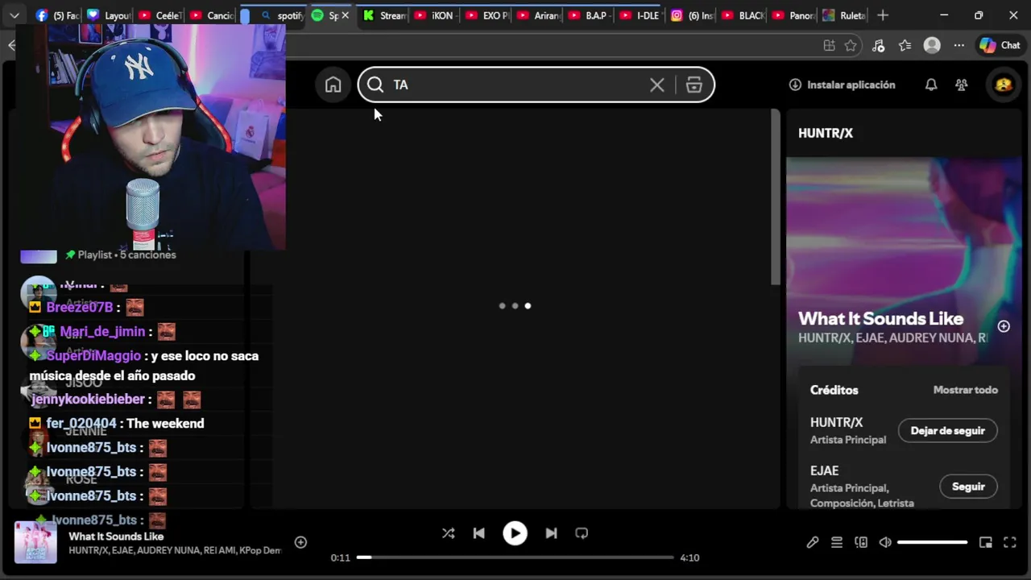
Task: Toggle shuffle playback
Action: (449, 533)
